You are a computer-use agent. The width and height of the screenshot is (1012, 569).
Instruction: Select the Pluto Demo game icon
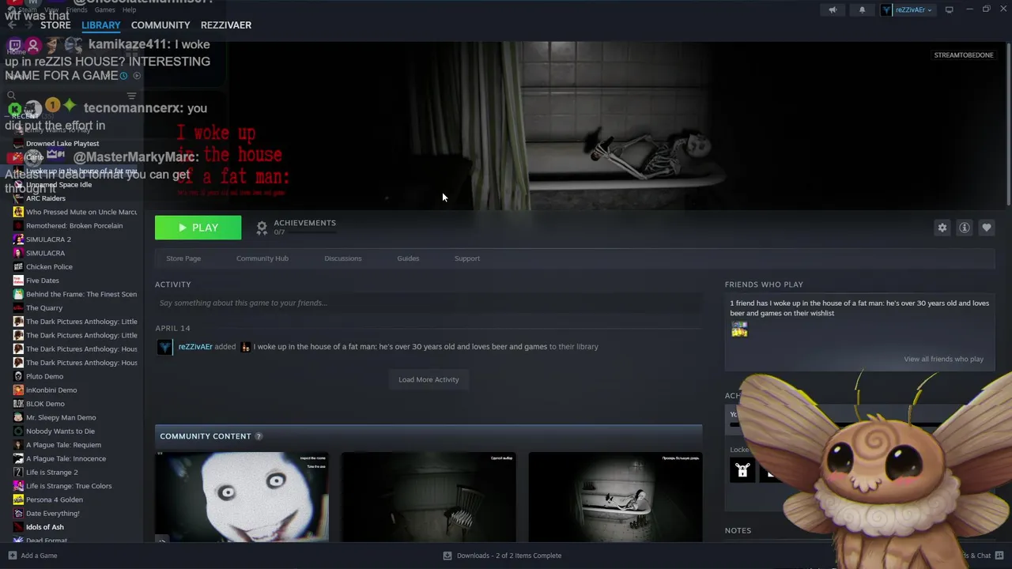pyautogui.click(x=18, y=376)
